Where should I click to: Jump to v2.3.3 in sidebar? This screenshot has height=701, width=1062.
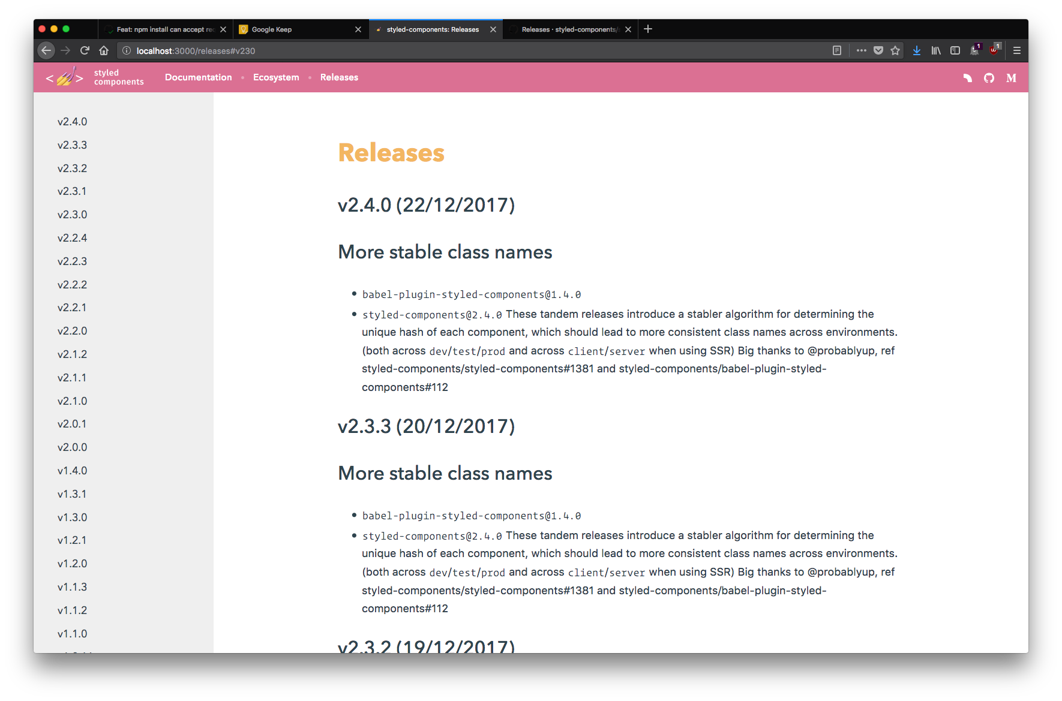[72, 145]
